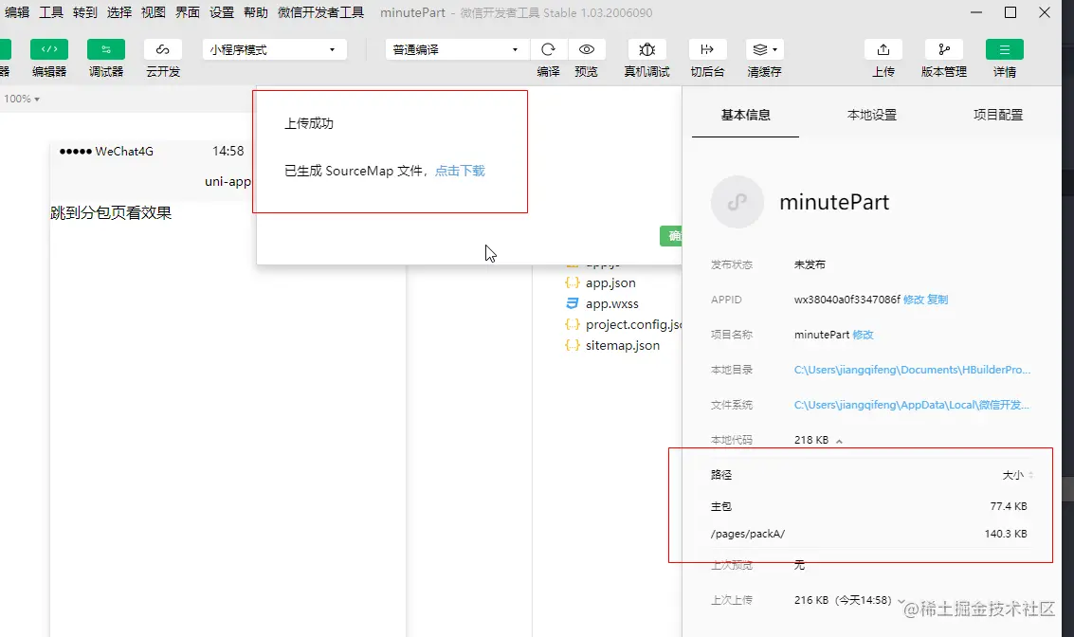Click the 编译 compile refresh icon
This screenshot has width=1074, height=637.
tap(548, 49)
